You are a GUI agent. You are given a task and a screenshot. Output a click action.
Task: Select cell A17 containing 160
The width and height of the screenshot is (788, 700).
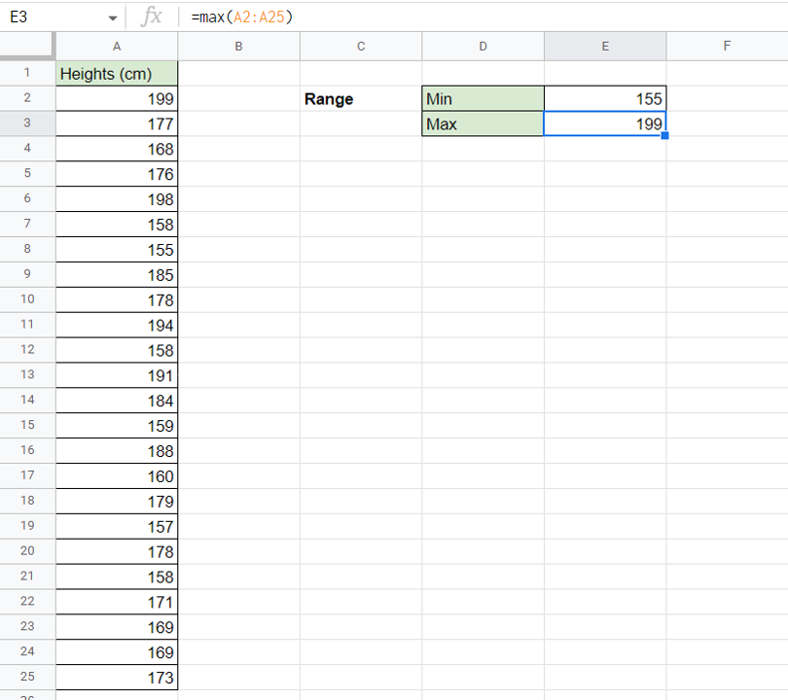coord(117,476)
